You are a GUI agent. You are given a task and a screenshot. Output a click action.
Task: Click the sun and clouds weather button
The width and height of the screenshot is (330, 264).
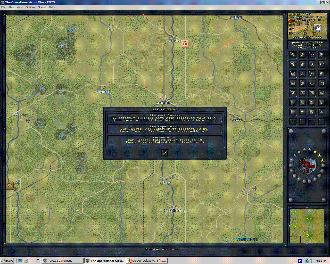(312, 102)
